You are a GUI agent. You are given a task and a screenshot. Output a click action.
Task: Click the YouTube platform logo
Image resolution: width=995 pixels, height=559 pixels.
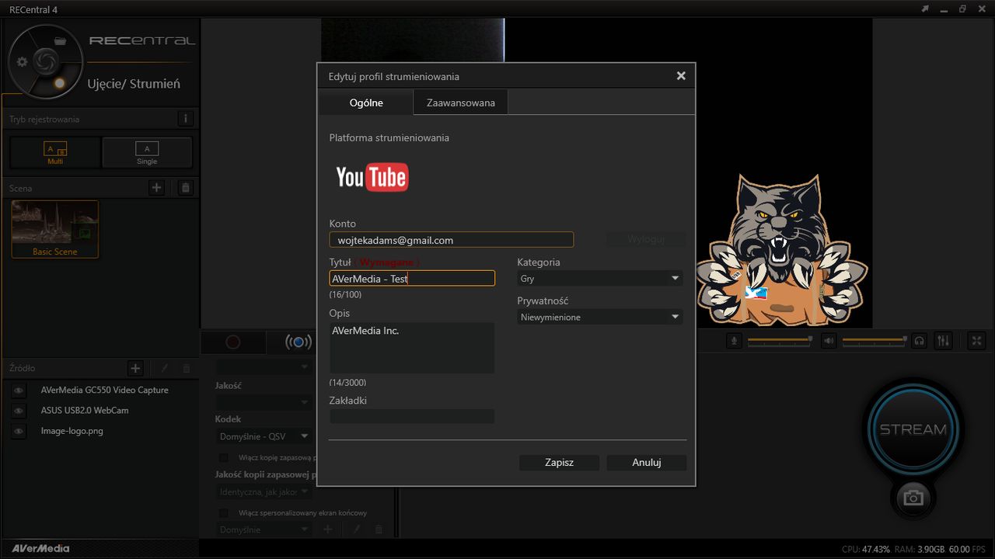pyautogui.click(x=372, y=177)
